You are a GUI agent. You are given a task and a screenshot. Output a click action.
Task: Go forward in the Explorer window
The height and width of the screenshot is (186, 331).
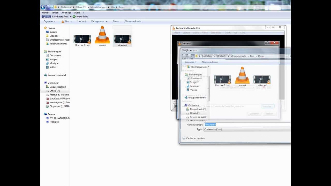48,7
